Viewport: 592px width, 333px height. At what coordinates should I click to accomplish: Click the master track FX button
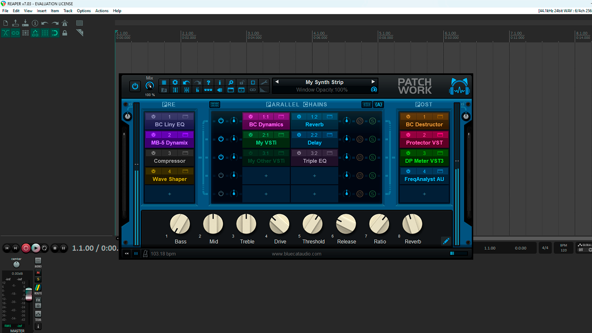tap(38, 300)
